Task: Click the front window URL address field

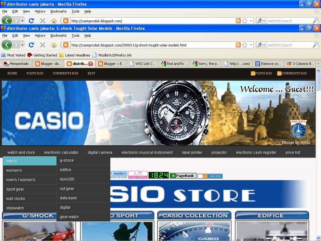Action: pyautogui.click(x=152, y=45)
